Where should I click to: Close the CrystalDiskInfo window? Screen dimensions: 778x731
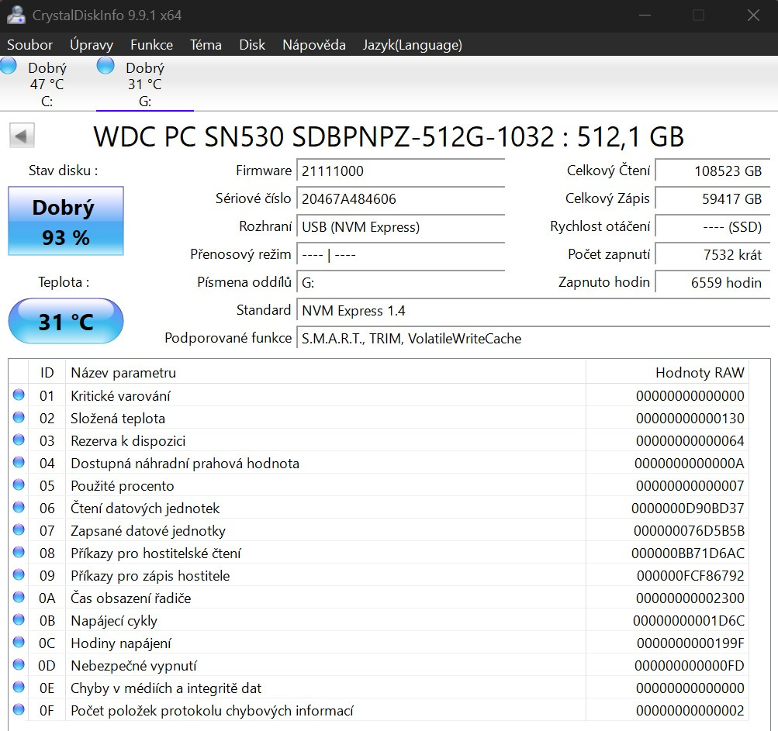(753, 16)
